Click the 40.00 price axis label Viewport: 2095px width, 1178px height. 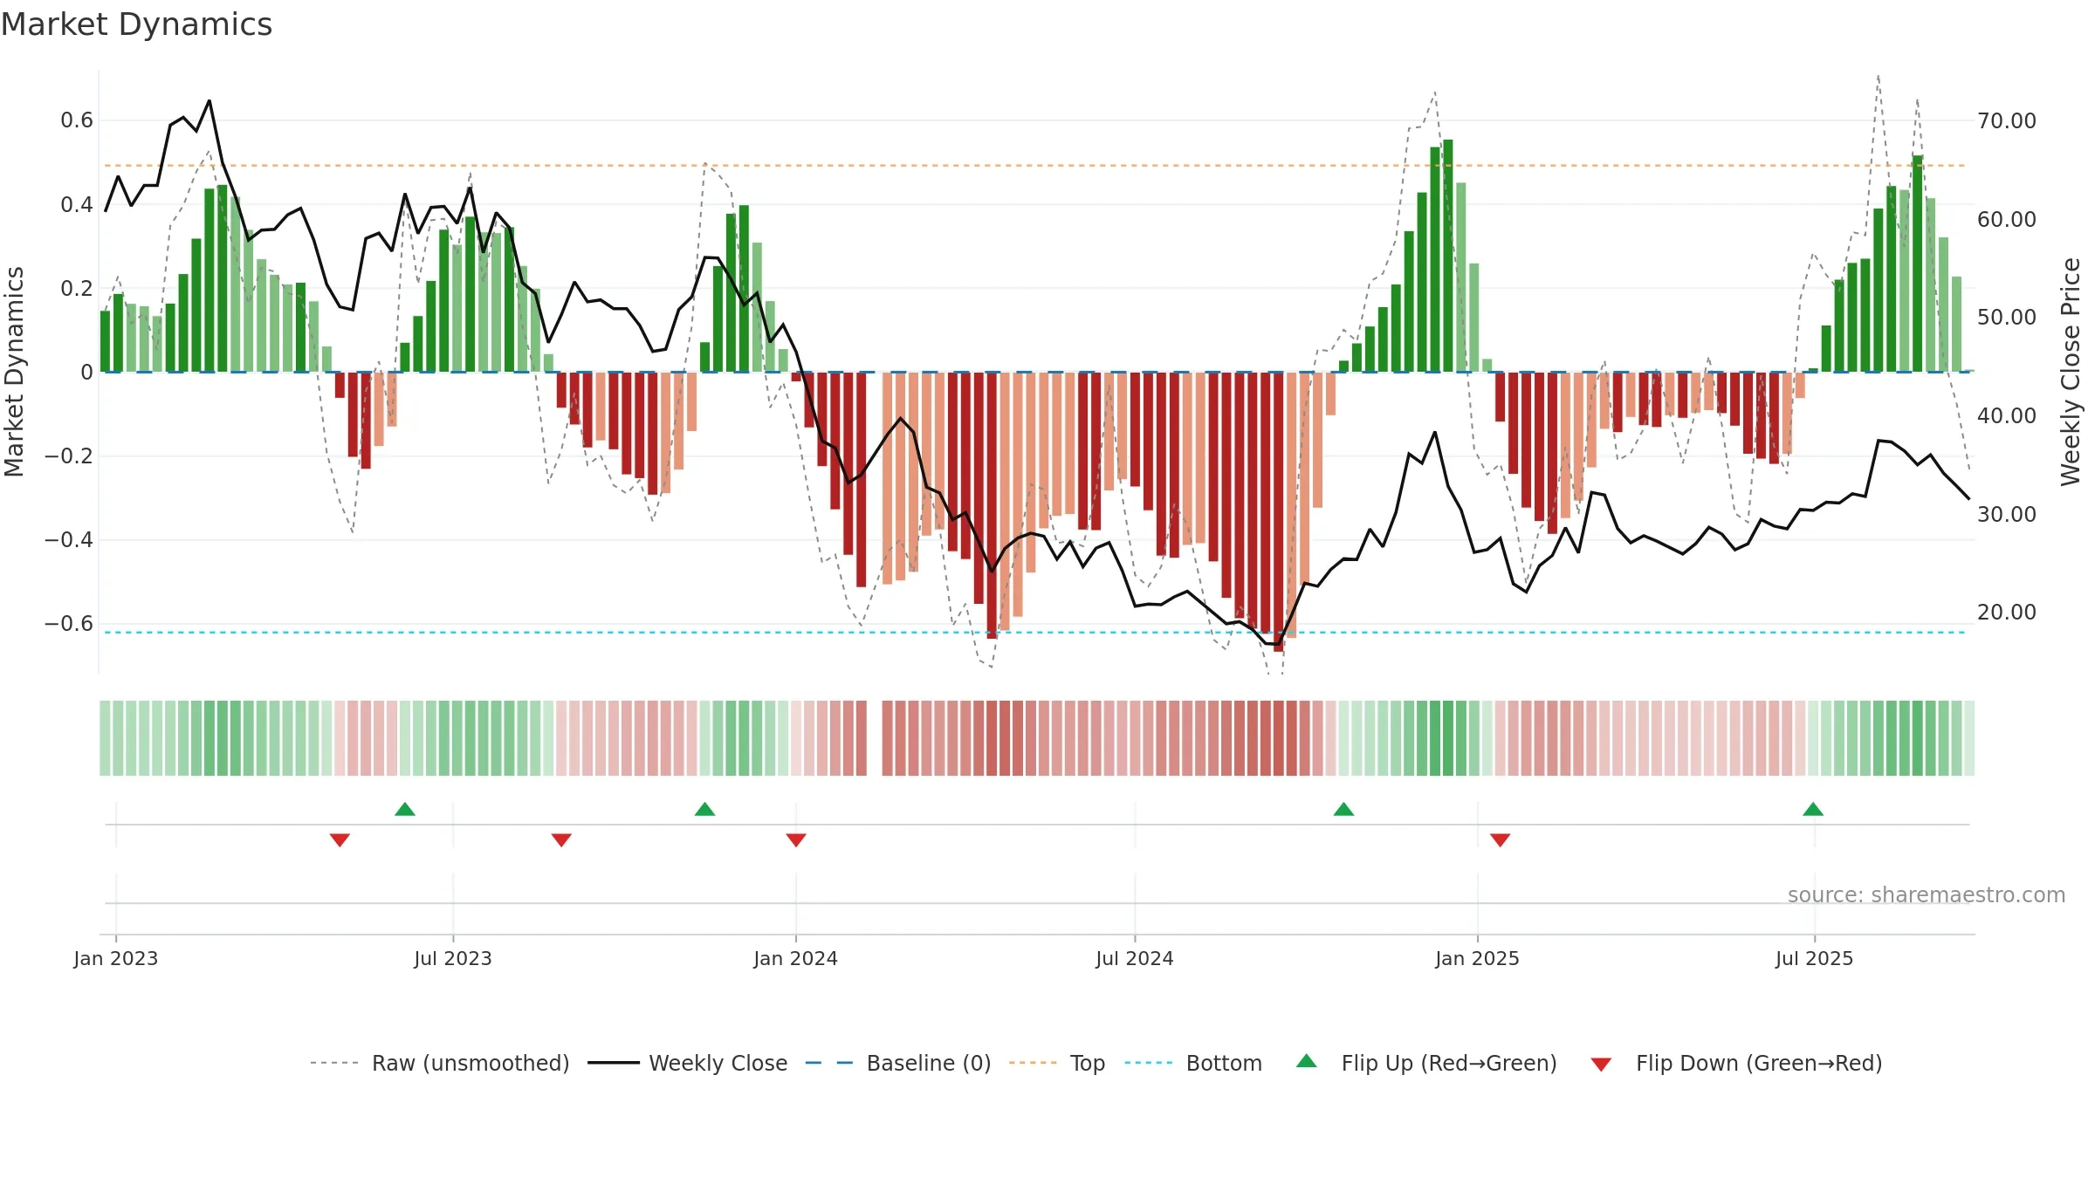tap(2007, 416)
